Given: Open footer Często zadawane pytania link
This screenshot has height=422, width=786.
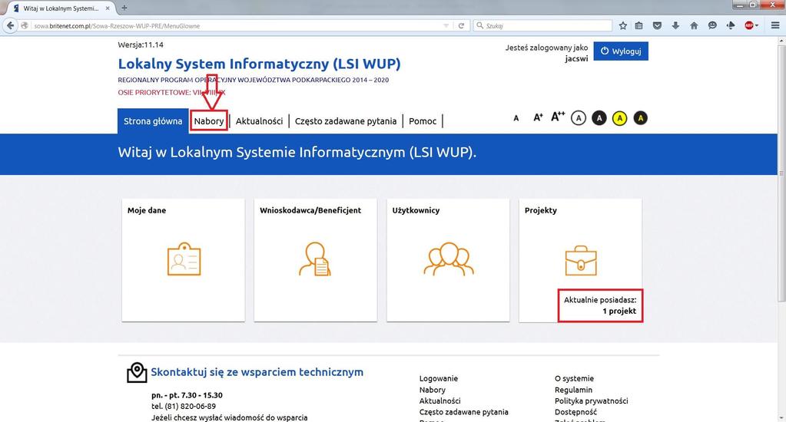Looking at the screenshot, I should (463, 412).
